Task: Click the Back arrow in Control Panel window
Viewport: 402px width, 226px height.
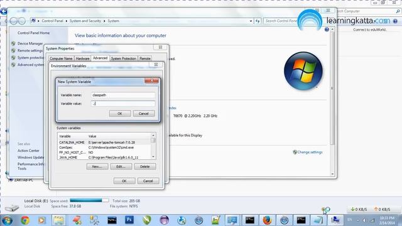Action: (x=14, y=21)
